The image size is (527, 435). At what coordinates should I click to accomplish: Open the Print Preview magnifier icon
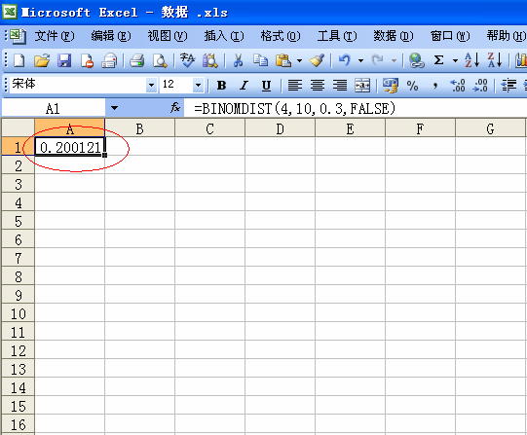point(160,60)
